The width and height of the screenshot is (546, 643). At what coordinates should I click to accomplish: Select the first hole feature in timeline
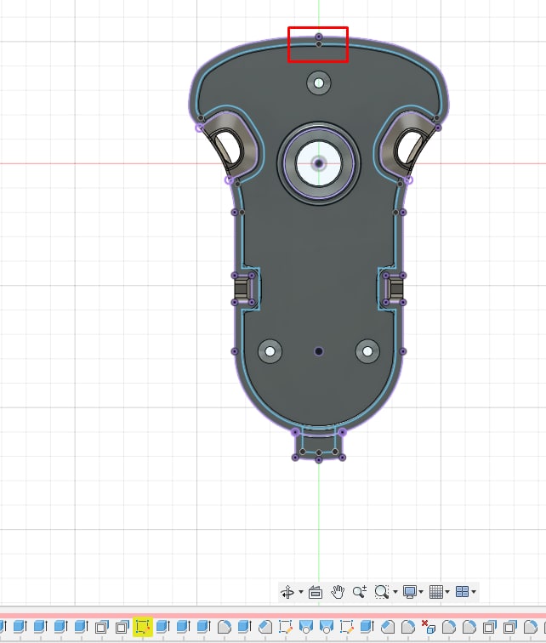306,627
